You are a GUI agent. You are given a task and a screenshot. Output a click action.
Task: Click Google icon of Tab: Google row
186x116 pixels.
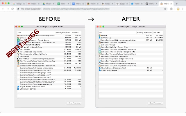tap(18, 57)
